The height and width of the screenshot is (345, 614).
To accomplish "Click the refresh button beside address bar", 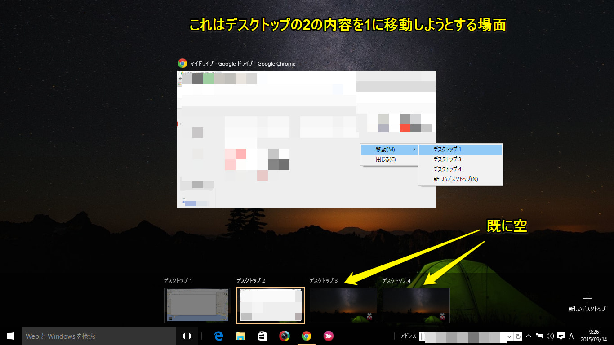I will pyautogui.click(x=518, y=336).
